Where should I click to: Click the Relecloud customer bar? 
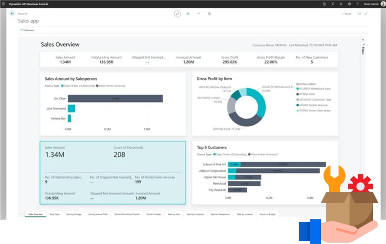coord(244,183)
